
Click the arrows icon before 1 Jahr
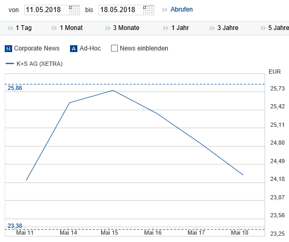point(166,28)
